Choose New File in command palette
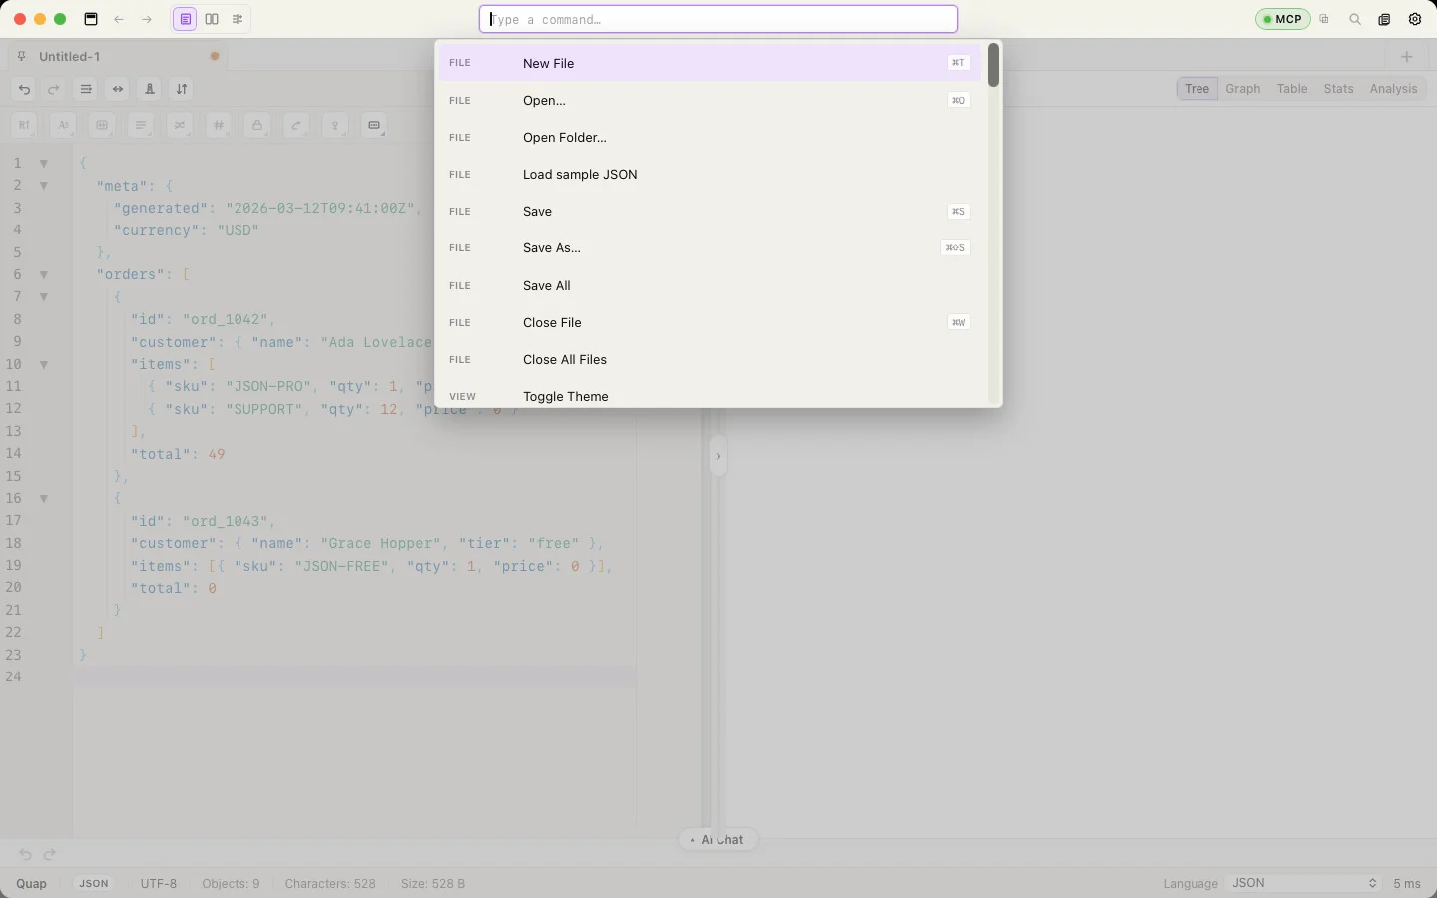This screenshot has width=1437, height=898. [x=710, y=63]
